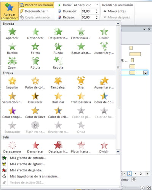Select the Aparecer entrance effect

[12, 34]
